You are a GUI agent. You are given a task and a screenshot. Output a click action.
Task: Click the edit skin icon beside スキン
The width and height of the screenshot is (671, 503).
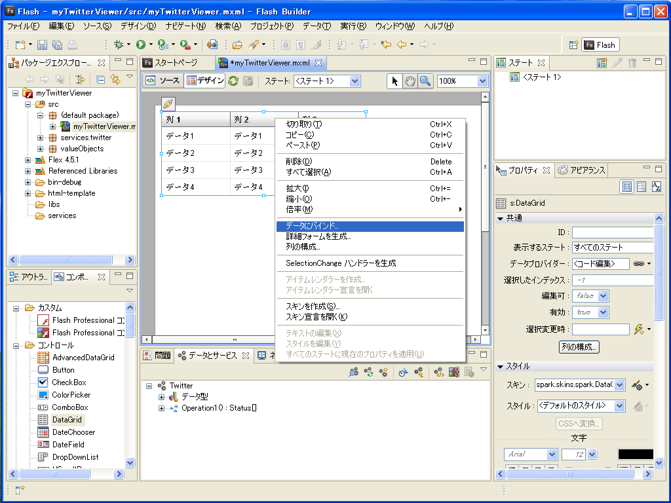pyautogui.click(x=637, y=385)
